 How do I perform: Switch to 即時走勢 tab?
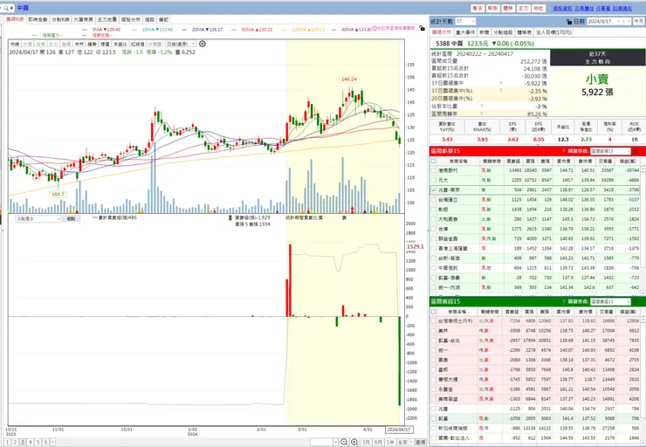point(38,19)
